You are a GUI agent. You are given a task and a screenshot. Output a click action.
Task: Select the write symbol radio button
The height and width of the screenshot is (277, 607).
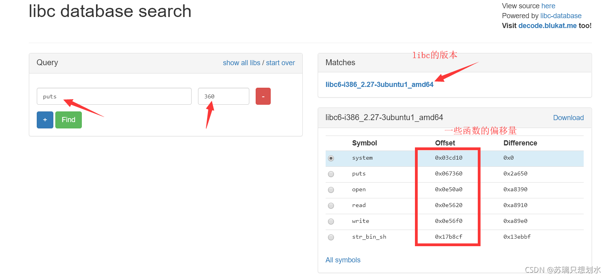click(x=331, y=221)
